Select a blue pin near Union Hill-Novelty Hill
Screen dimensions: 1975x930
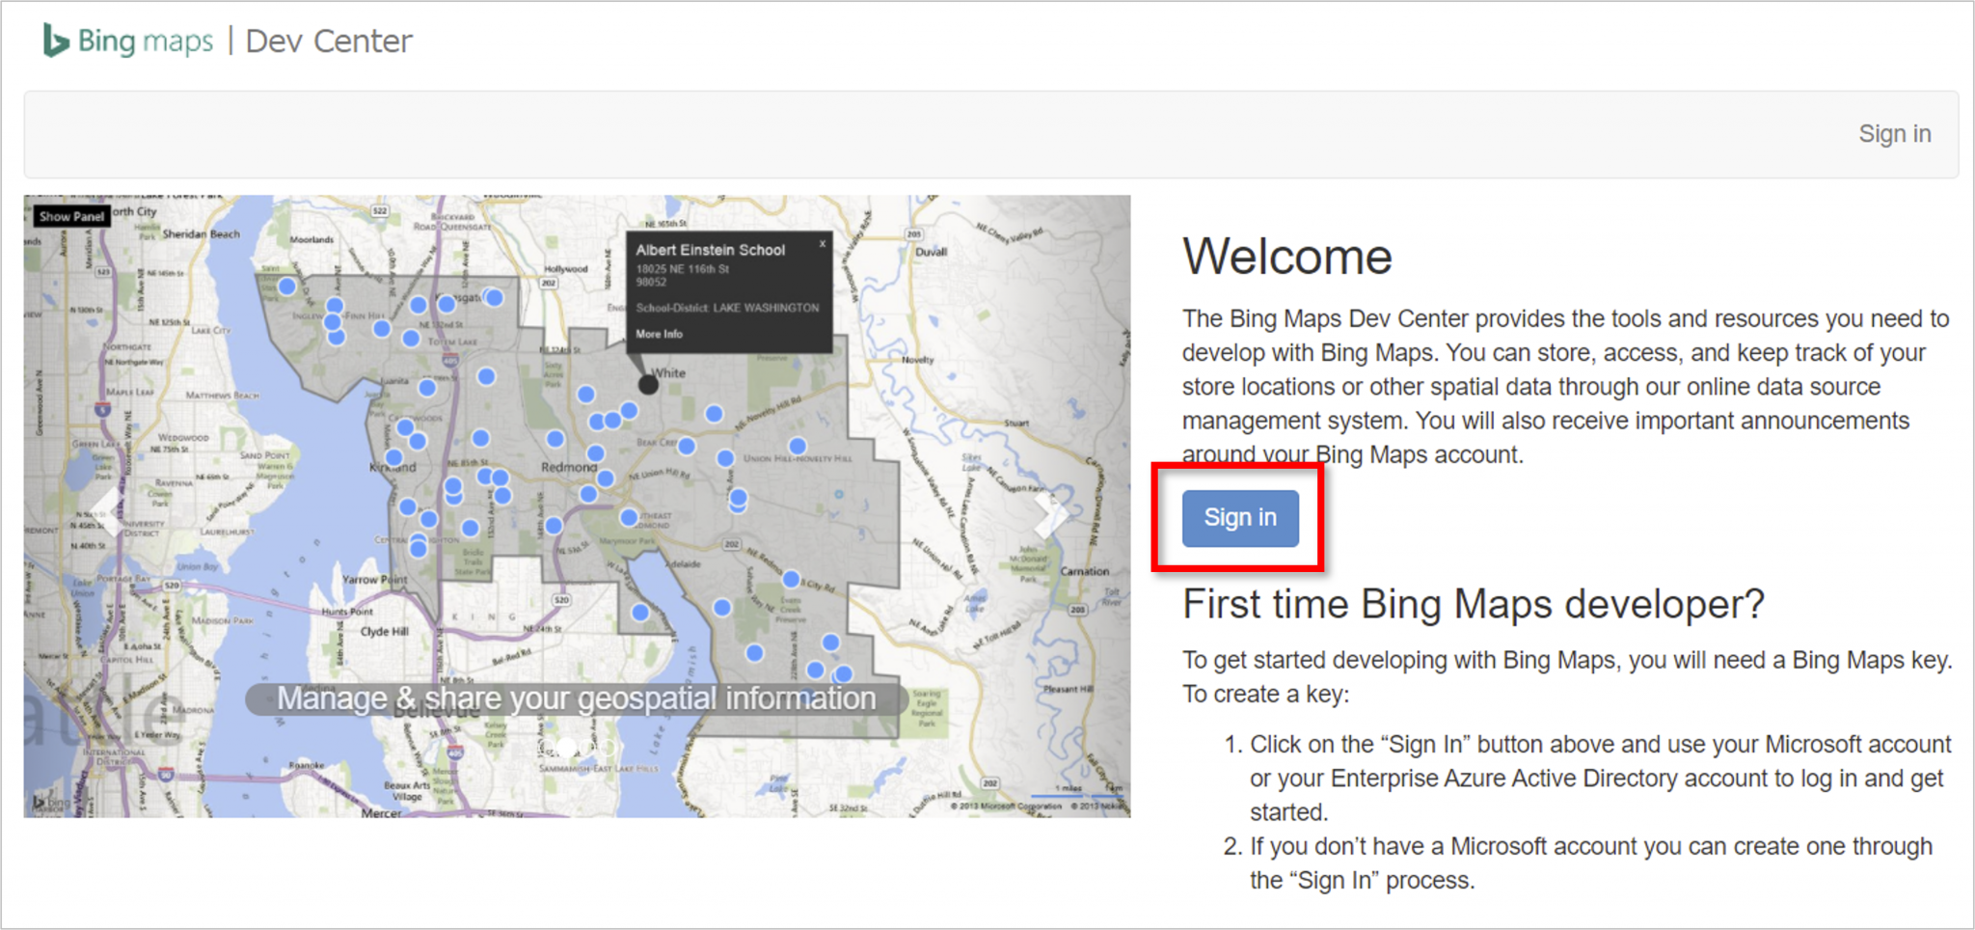[797, 446]
